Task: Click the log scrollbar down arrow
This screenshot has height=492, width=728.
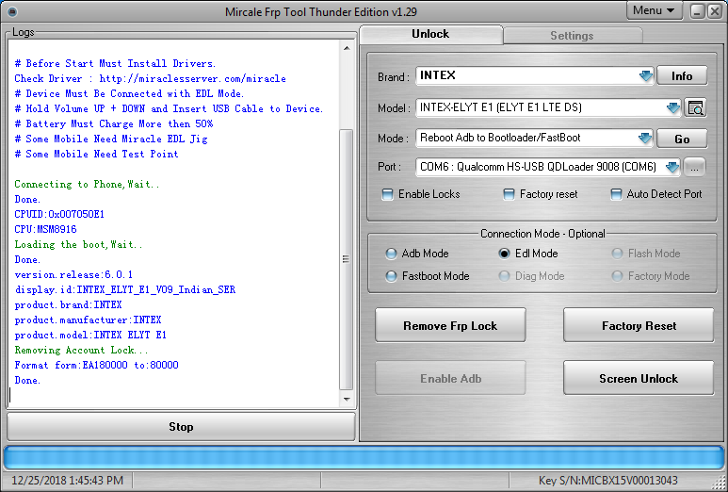Action: click(x=347, y=399)
